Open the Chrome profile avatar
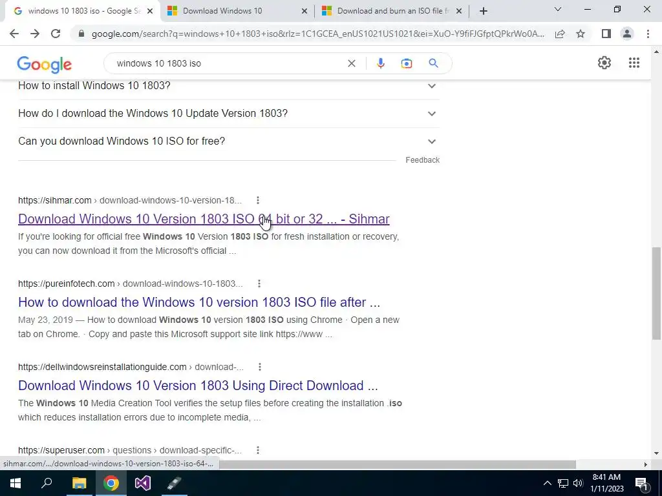 pos(627,34)
